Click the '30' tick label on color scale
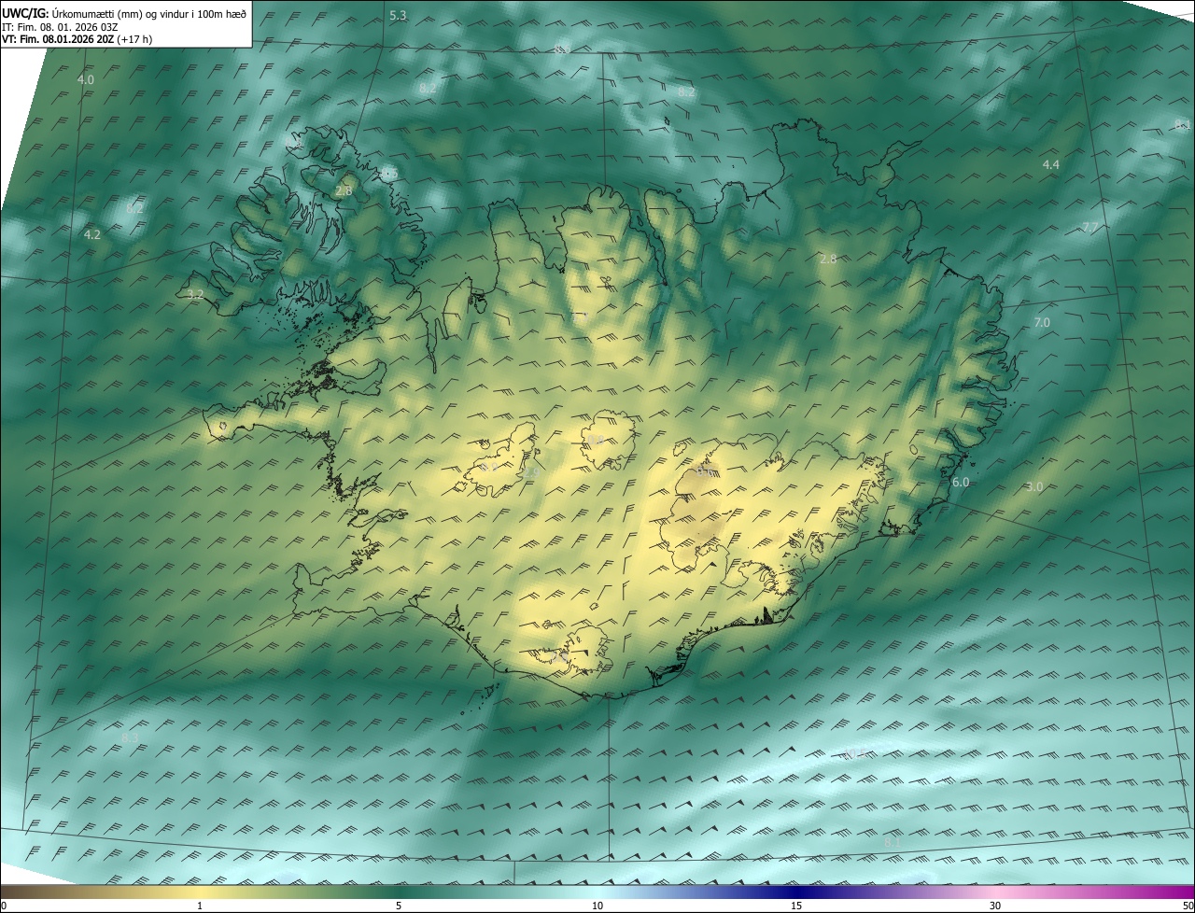Image resolution: width=1195 pixels, height=913 pixels. (x=995, y=906)
